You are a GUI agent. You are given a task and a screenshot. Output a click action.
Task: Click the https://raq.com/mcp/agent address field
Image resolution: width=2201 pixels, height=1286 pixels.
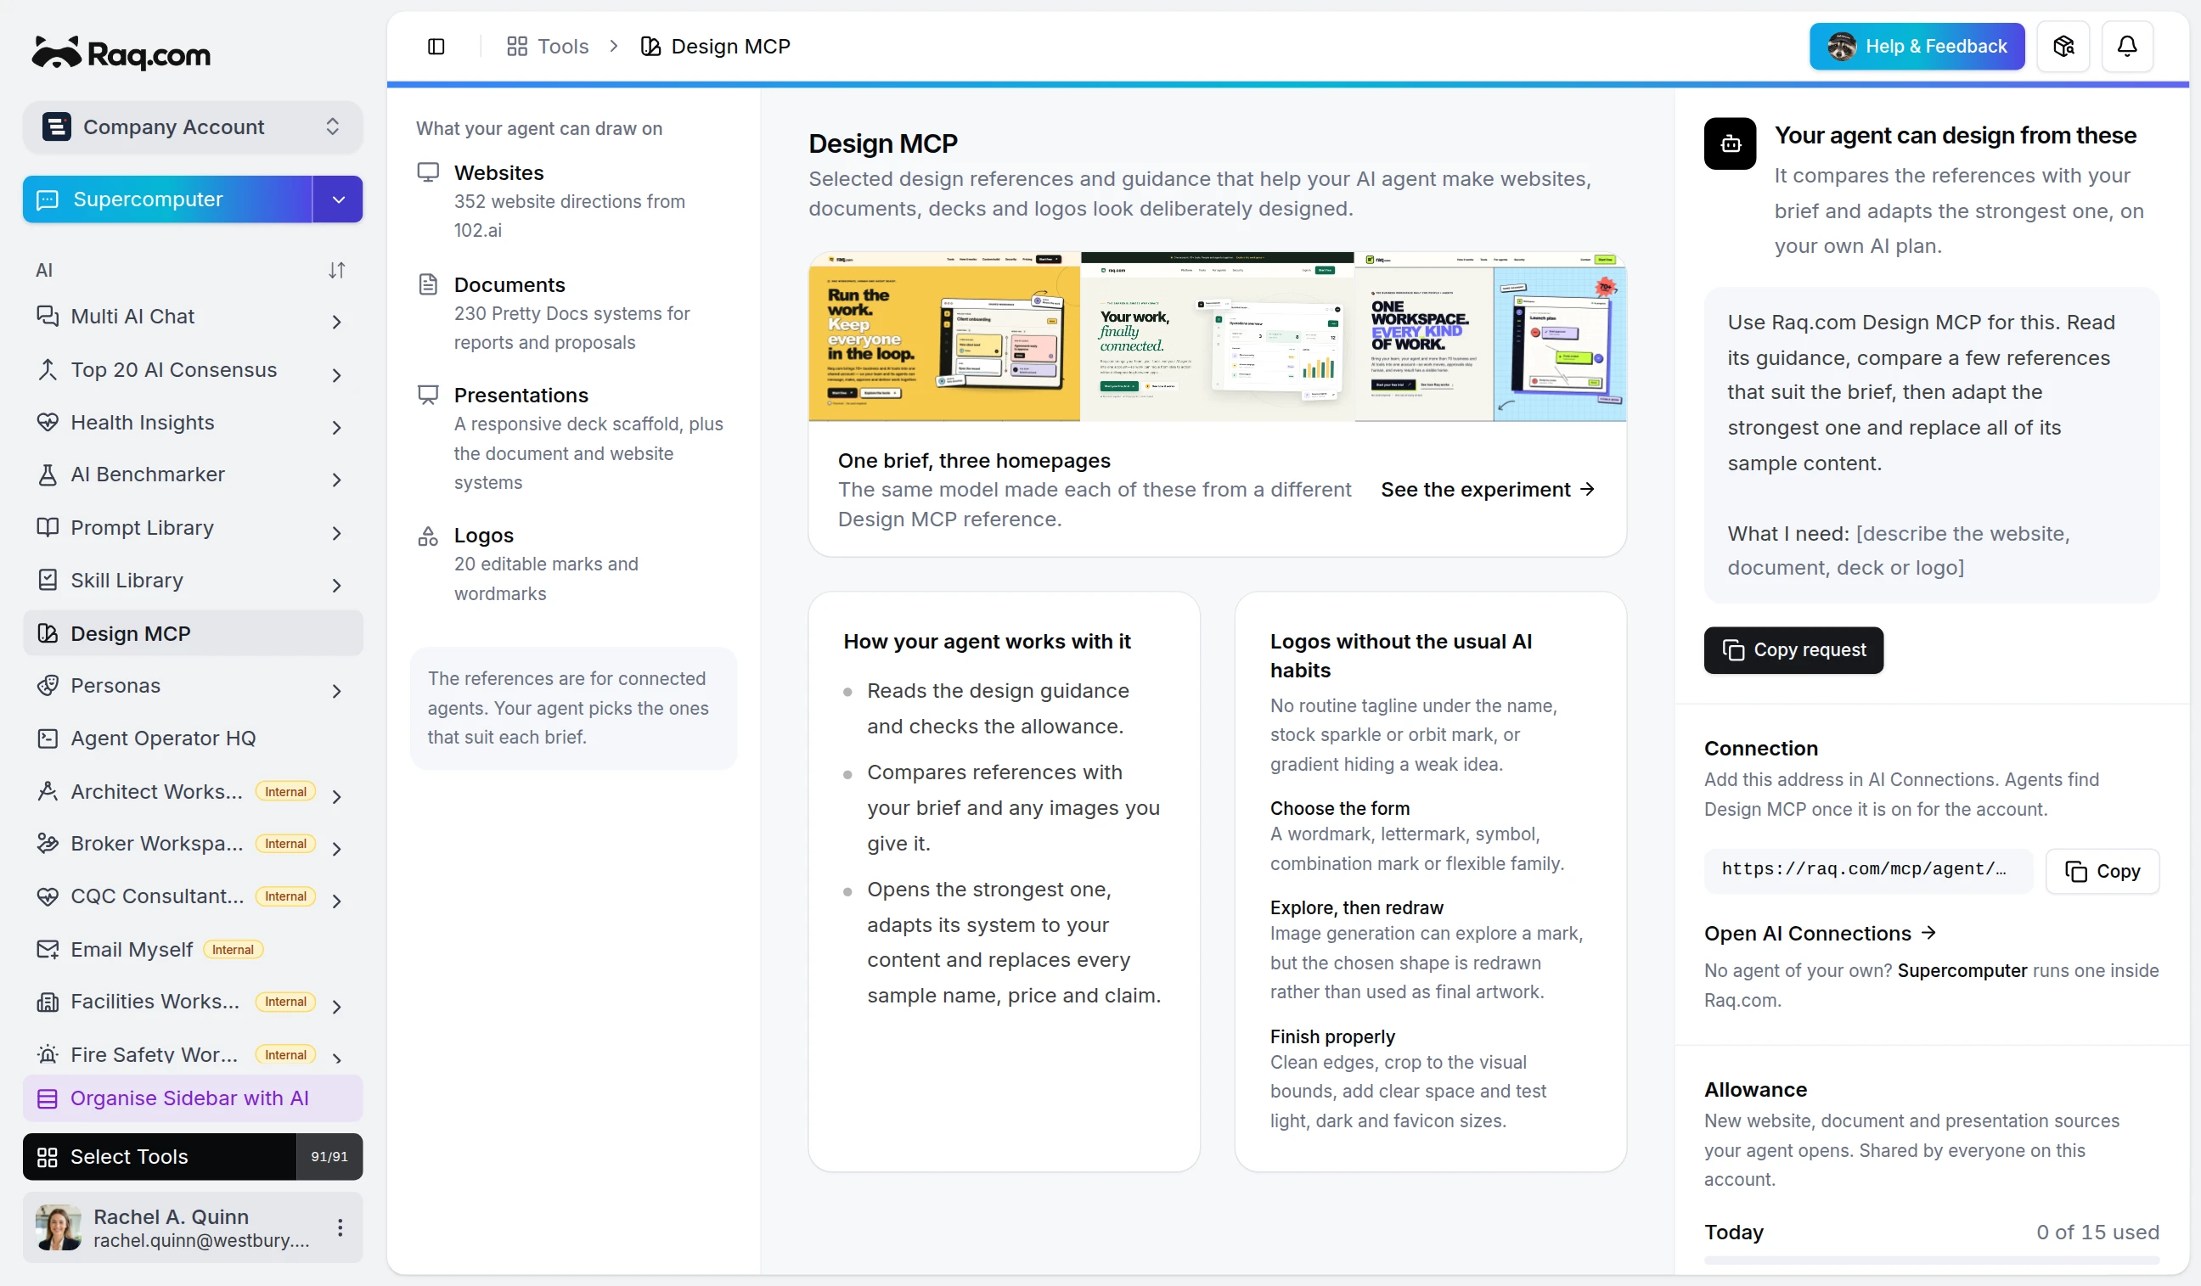(x=1867, y=870)
